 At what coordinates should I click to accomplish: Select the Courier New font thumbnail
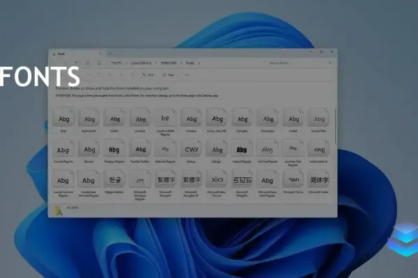click(x=318, y=117)
